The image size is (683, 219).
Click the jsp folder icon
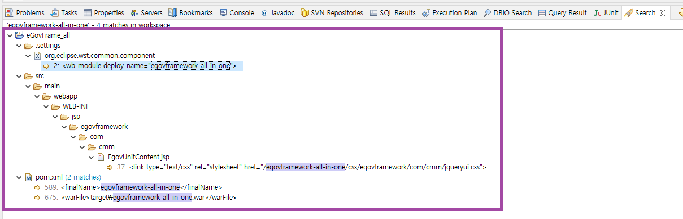65,117
